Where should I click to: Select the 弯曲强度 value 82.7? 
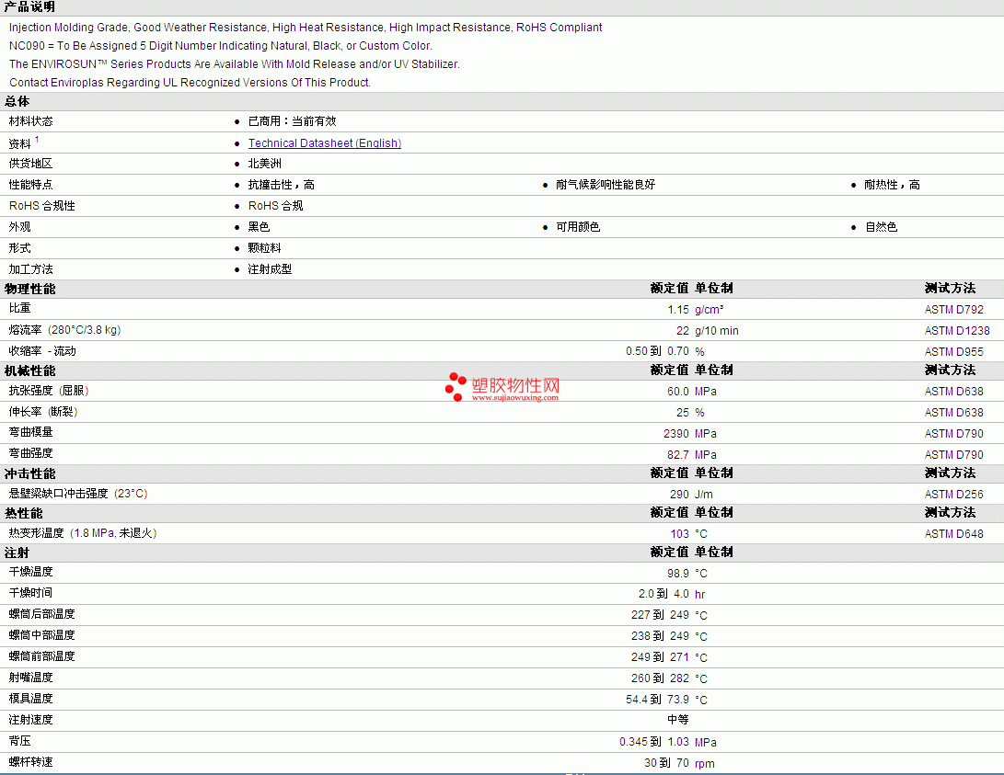coord(678,455)
